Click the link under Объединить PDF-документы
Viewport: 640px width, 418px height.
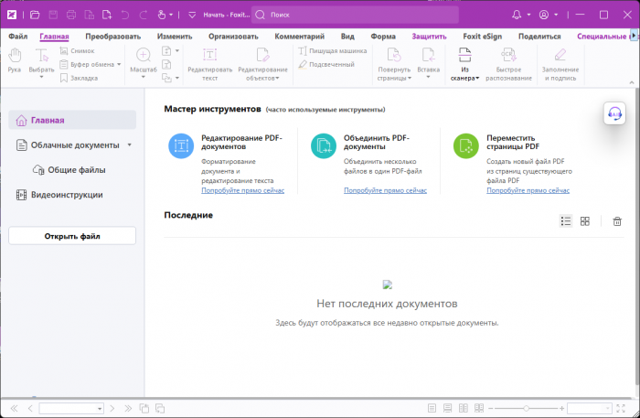click(385, 190)
